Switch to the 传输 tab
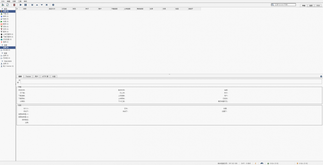The height and width of the screenshot is (165, 323). coord(304,5)
